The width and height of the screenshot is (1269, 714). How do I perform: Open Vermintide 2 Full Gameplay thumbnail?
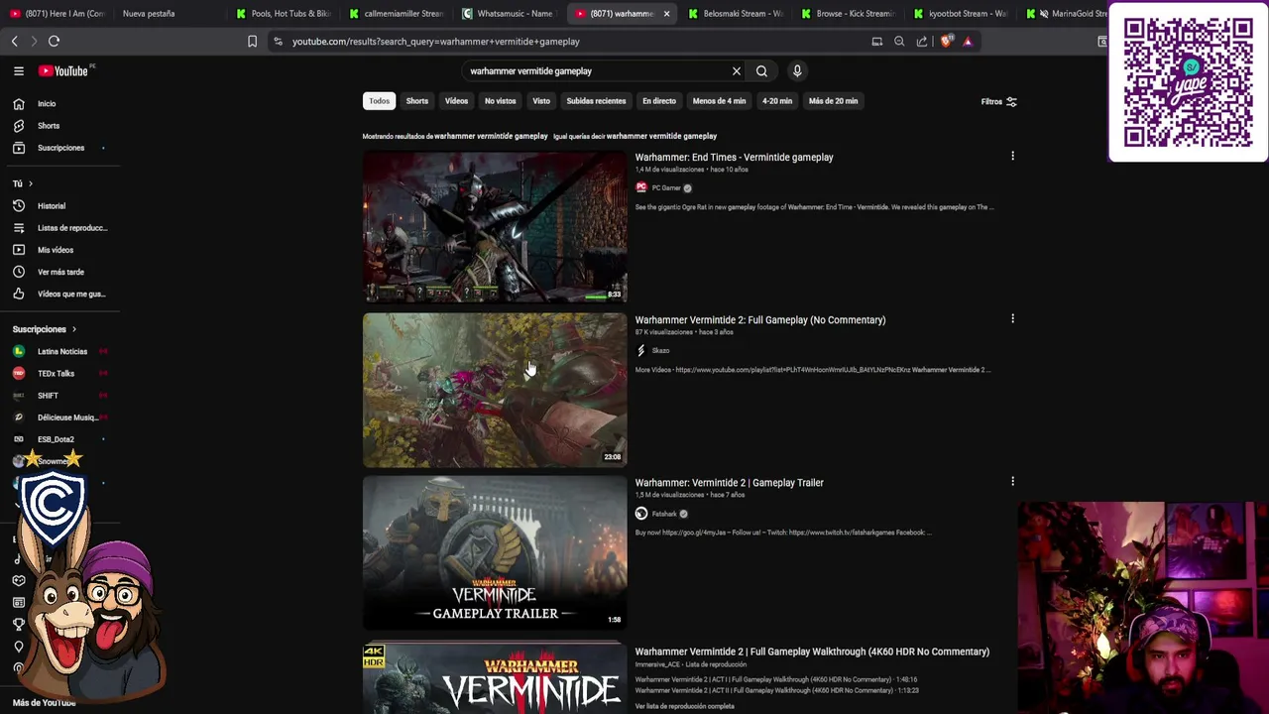[x=495, y=390]
